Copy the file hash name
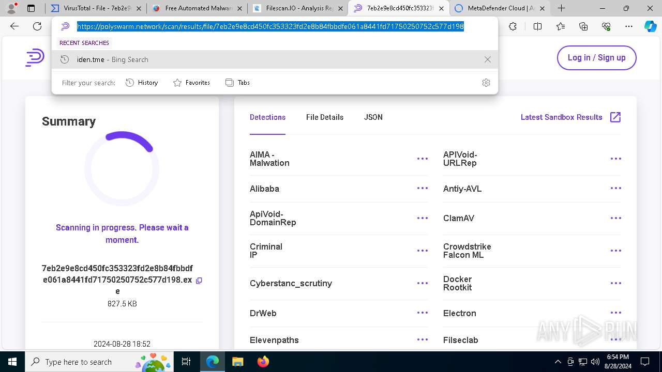 (199, 281)
